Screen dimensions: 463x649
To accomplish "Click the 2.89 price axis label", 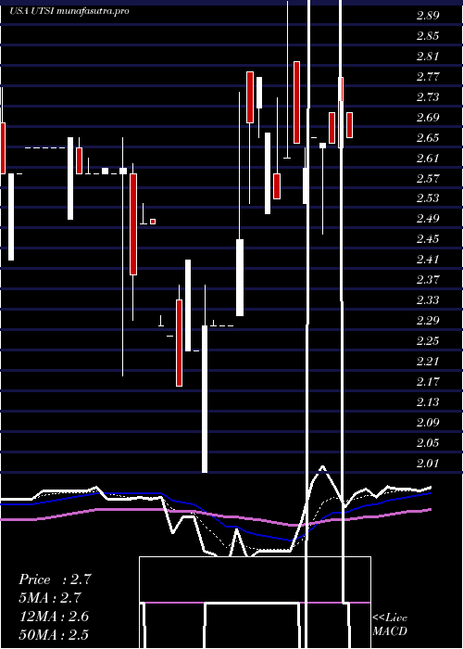I will click(428, 16).
